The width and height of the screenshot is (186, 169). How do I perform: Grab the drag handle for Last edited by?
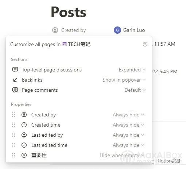13,135
